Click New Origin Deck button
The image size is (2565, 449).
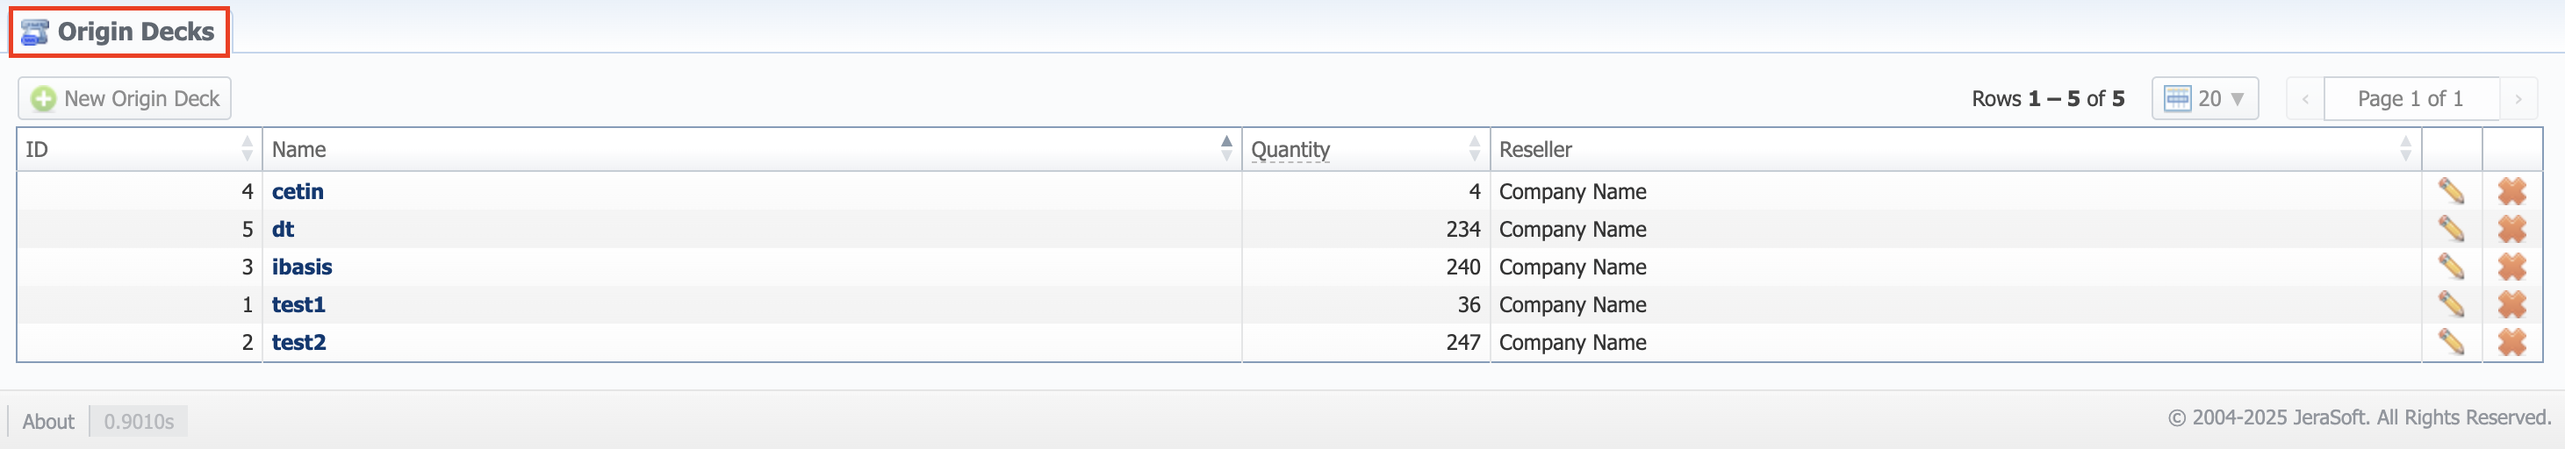pos(126,98)
